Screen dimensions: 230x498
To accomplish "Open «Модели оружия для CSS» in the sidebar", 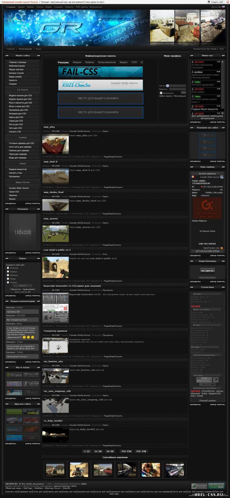I will 20,99.
